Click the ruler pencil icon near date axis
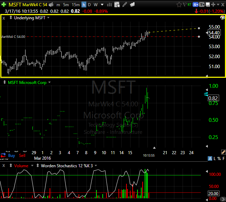The width and height of the screenshot is (226, 202). click(223, 152)
